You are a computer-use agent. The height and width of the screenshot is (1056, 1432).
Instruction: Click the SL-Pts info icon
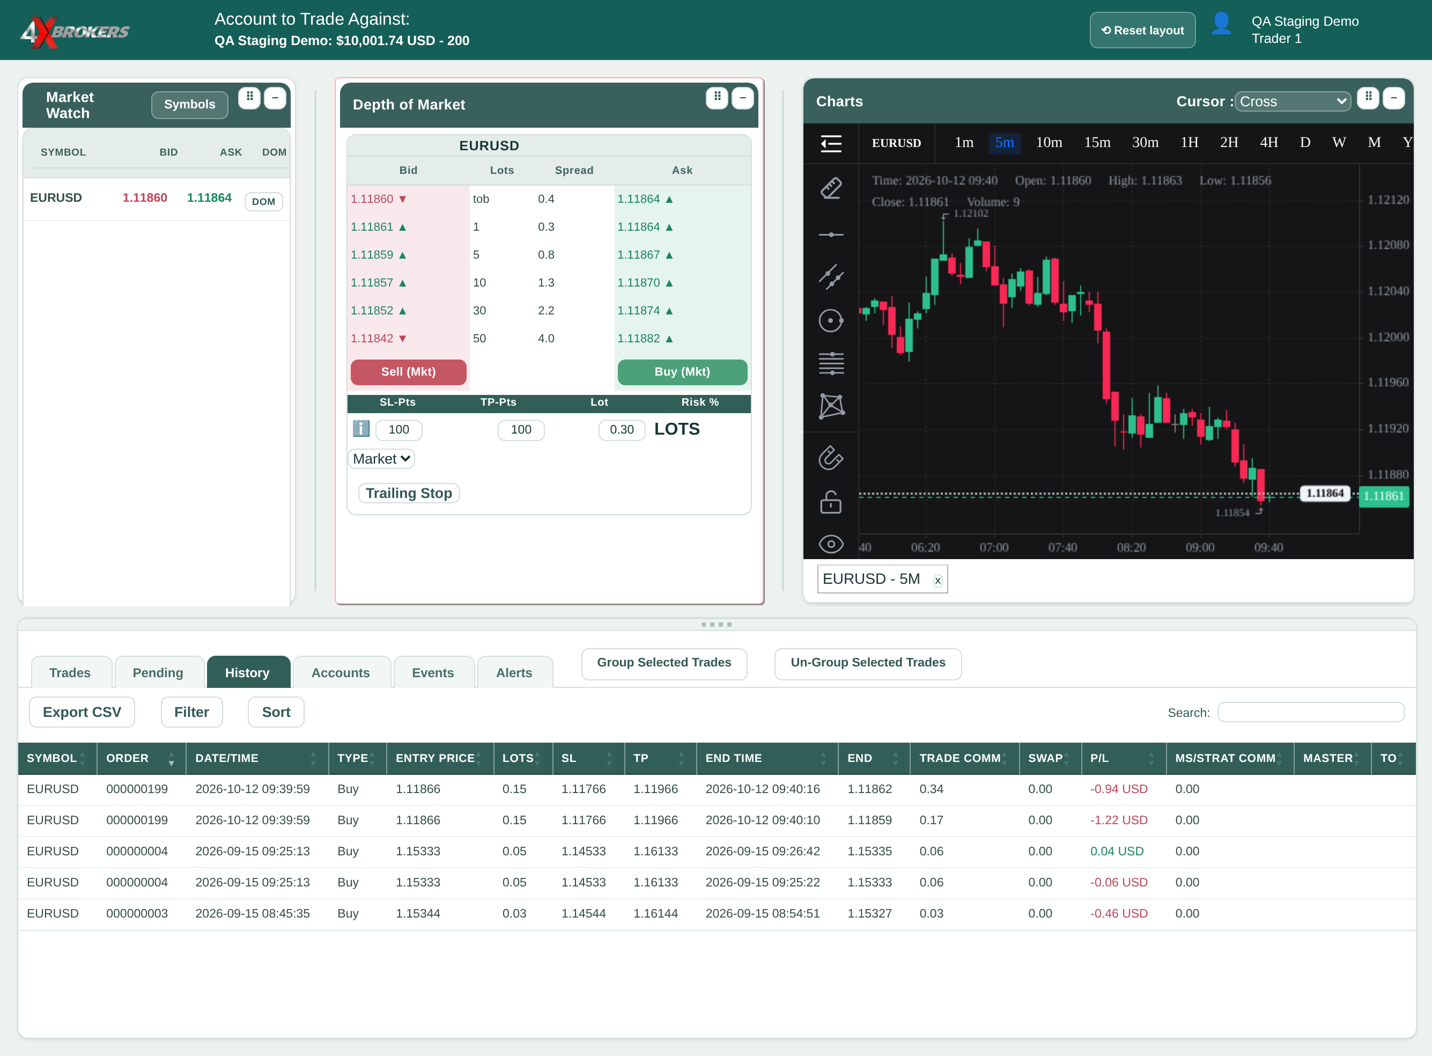[x=361, y=428]
